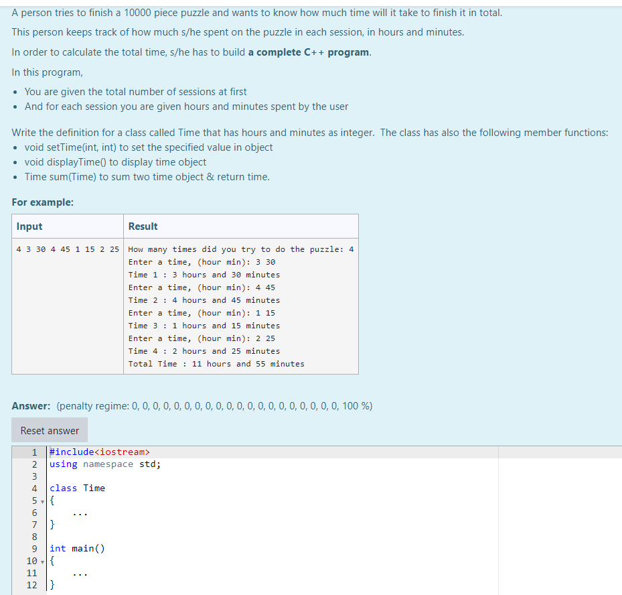This screenshot has height=595, width=622.
Task: Click bullet 'void displayTime()' line
Action: tap(115, 162)
